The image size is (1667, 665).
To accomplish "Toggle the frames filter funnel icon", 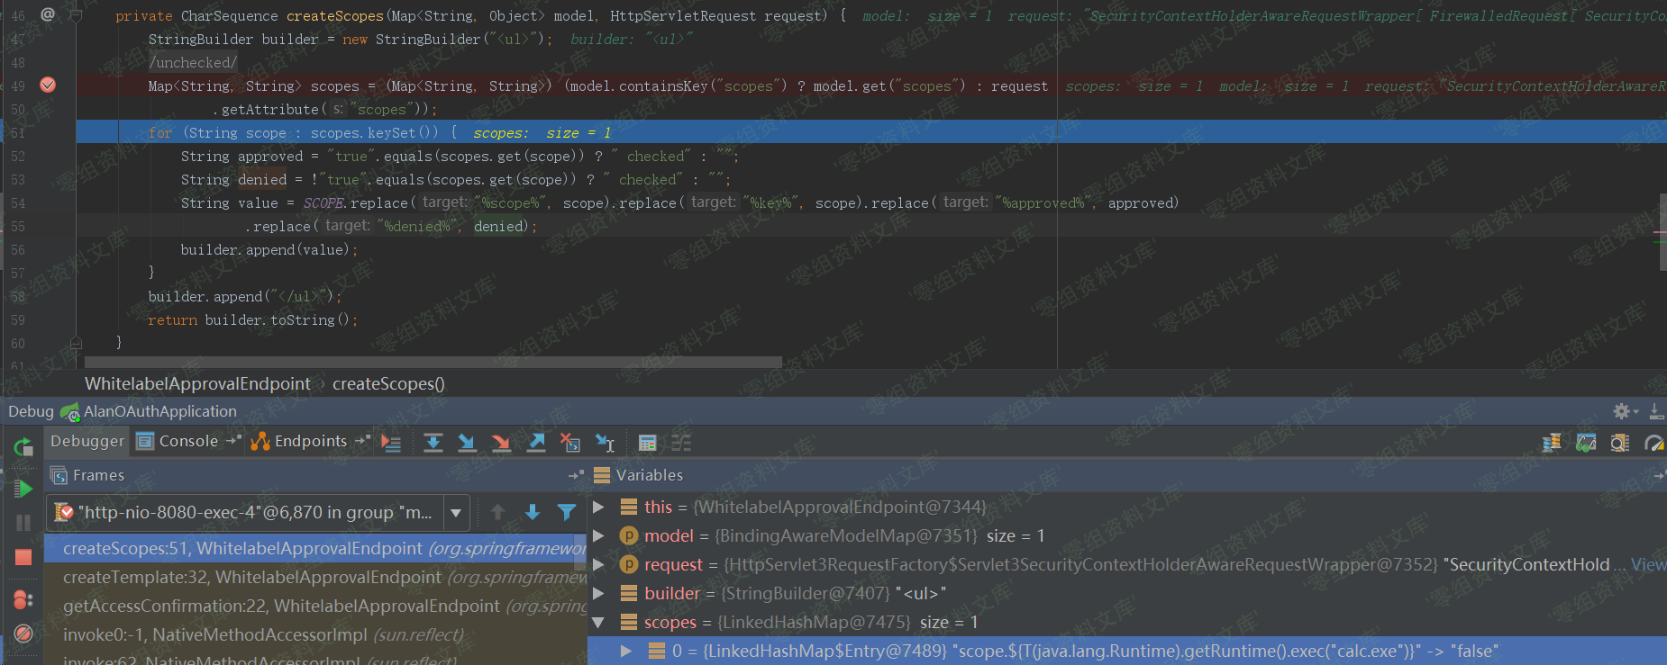I will tap(567, 512).
